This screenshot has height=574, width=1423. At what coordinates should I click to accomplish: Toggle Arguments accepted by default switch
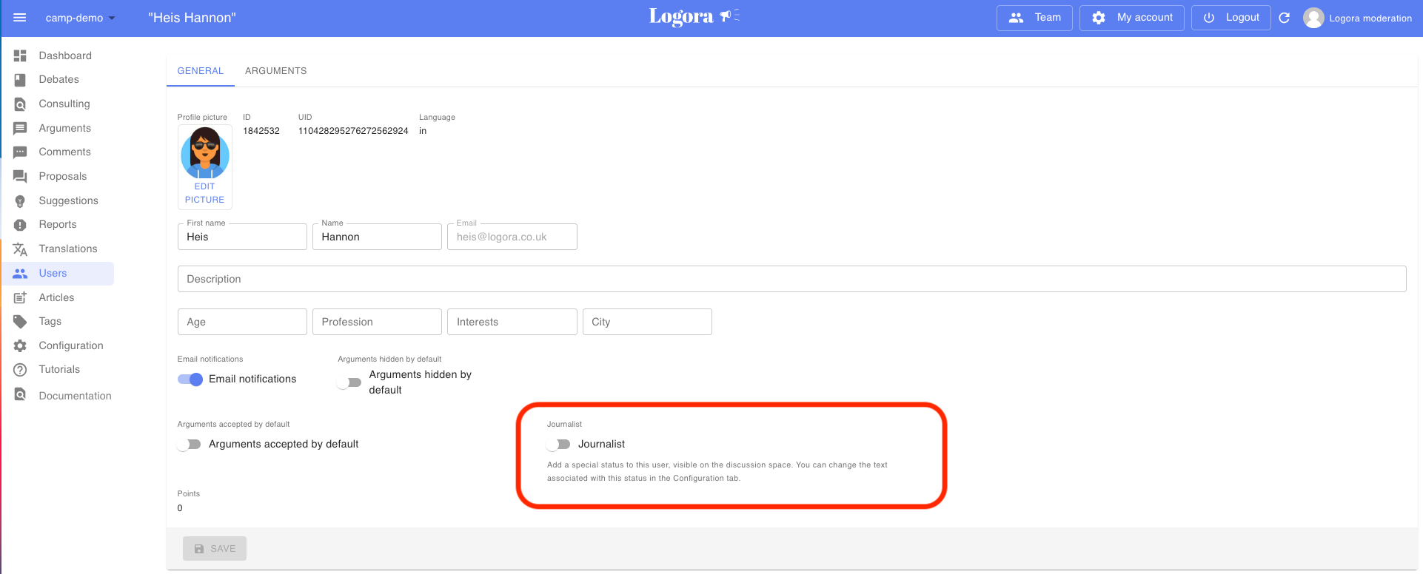coord(190,445)
